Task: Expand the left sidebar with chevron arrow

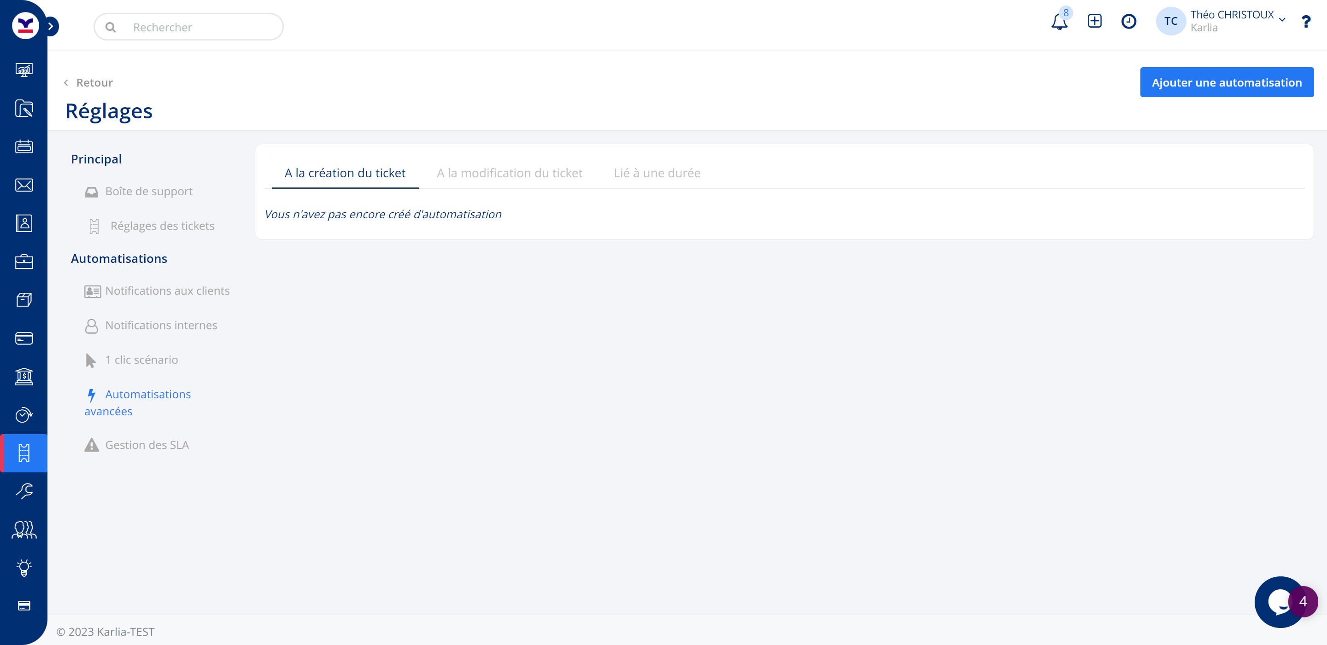Action: pyautogui.click(x=51, y=26)
